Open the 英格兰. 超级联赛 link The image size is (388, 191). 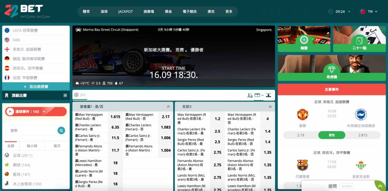tap(27, 49)
